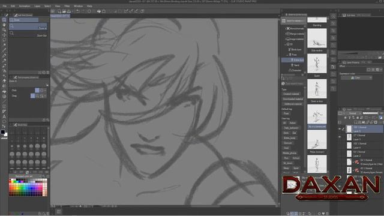Toggle the highlighted Click zoom-in setting box

pos(37,91)
